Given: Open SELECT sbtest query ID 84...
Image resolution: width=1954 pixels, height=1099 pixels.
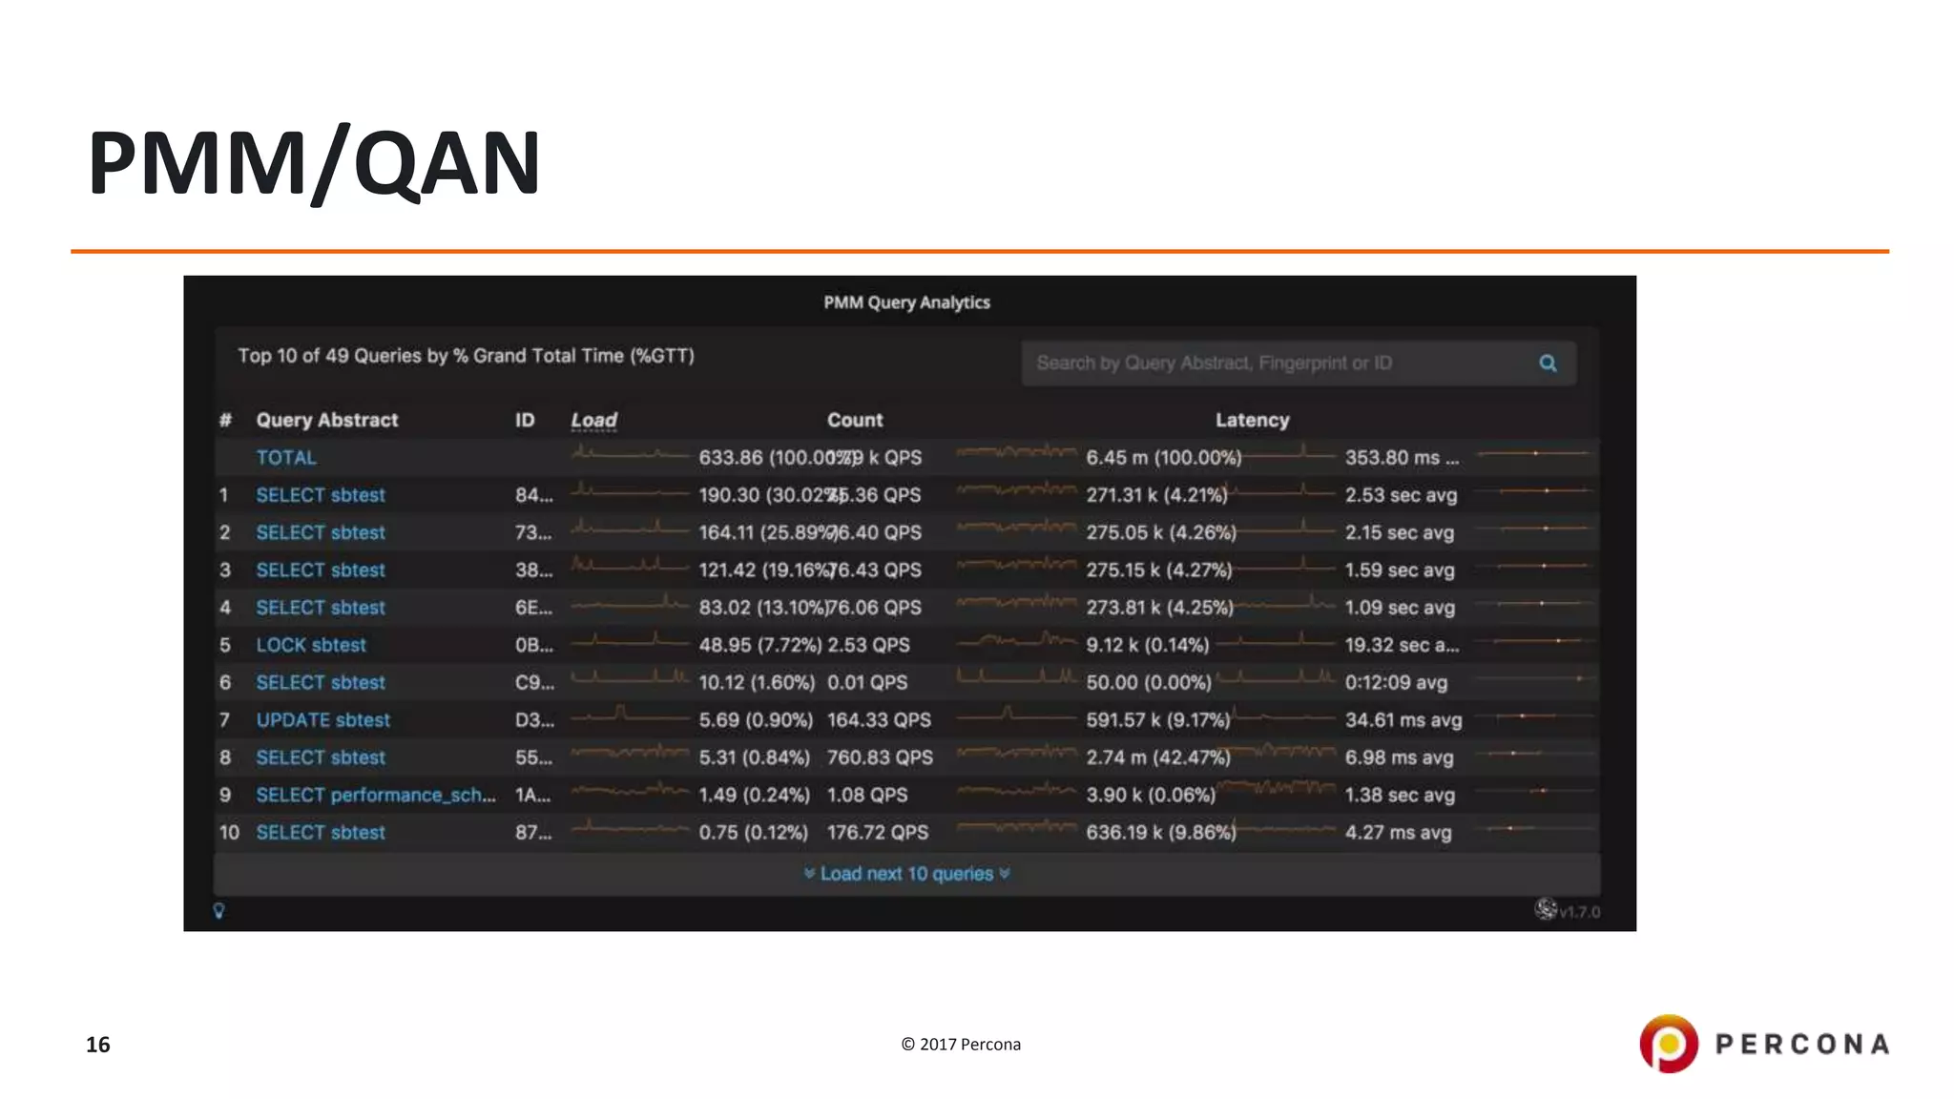Looking at the screenshot, I should tap(321, 495).
